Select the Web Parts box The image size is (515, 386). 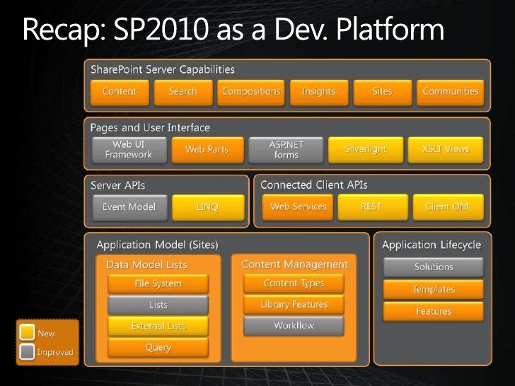(x=207, y=150)
